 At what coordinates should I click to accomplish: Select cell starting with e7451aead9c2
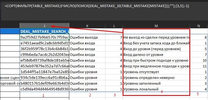click(44, 43)
